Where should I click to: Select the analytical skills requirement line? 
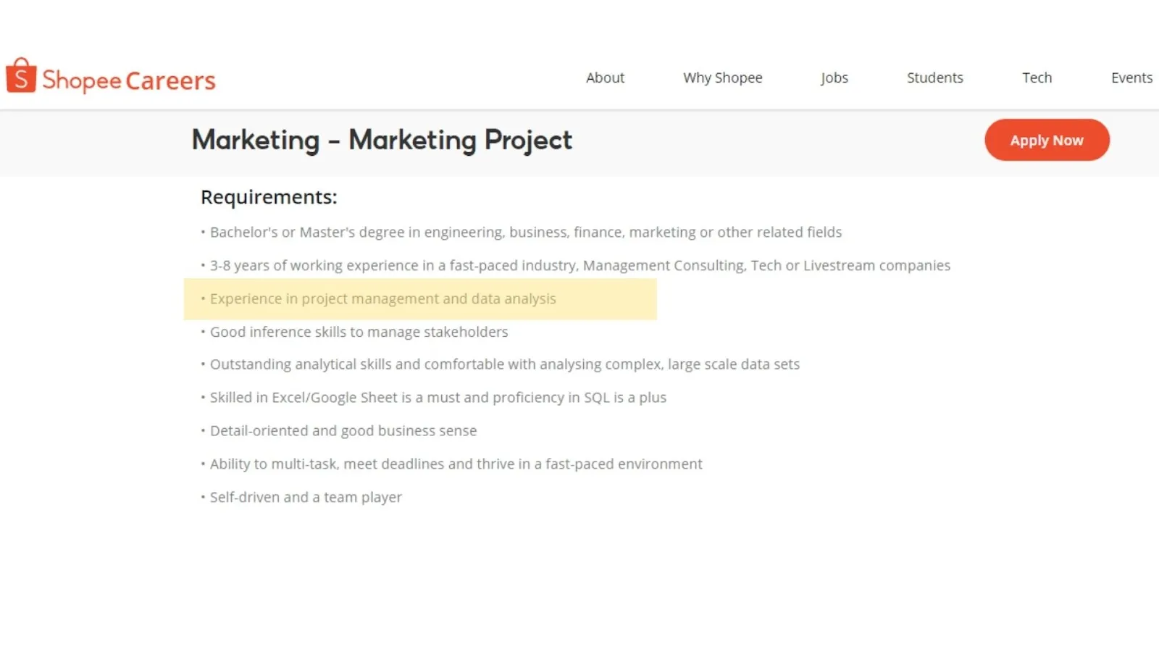point(505,364)
